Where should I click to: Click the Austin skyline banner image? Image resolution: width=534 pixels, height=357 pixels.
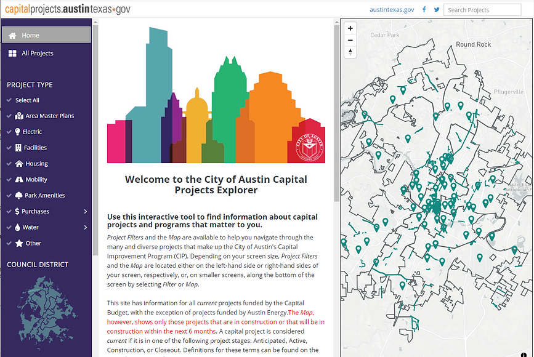pyautogui.click(x=216, y=95)
